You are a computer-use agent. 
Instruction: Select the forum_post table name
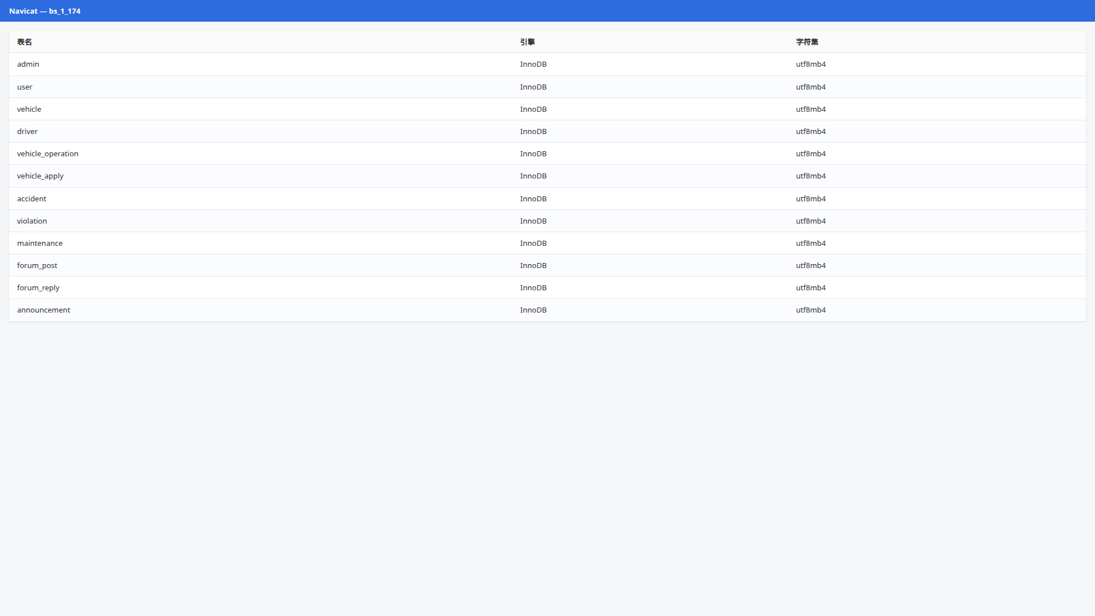coord(37,266)
